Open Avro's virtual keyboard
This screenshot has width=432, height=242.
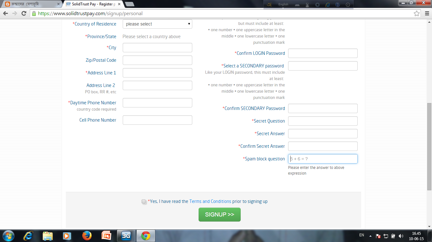coord(297,5)
